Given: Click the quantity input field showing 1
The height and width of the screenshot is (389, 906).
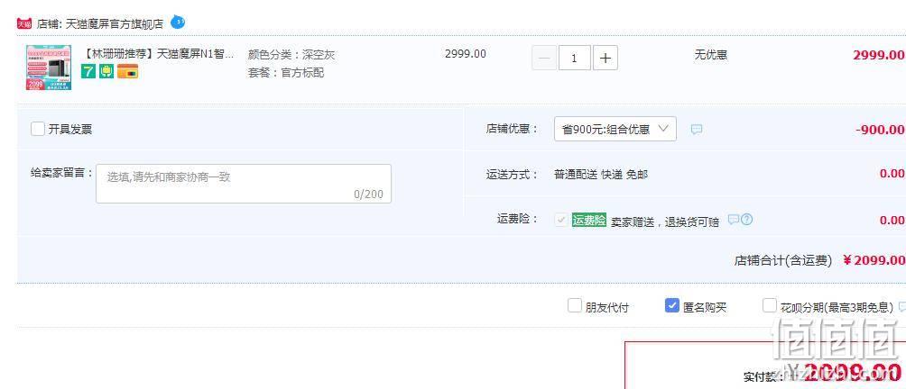Looking at the screenshot, I should tap(574, 59).
